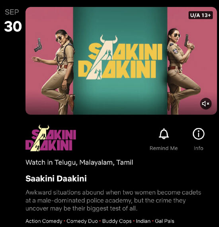Select the Gal Pals genre tag
This screenshot has height=227, width=219.
click(164, 221)
